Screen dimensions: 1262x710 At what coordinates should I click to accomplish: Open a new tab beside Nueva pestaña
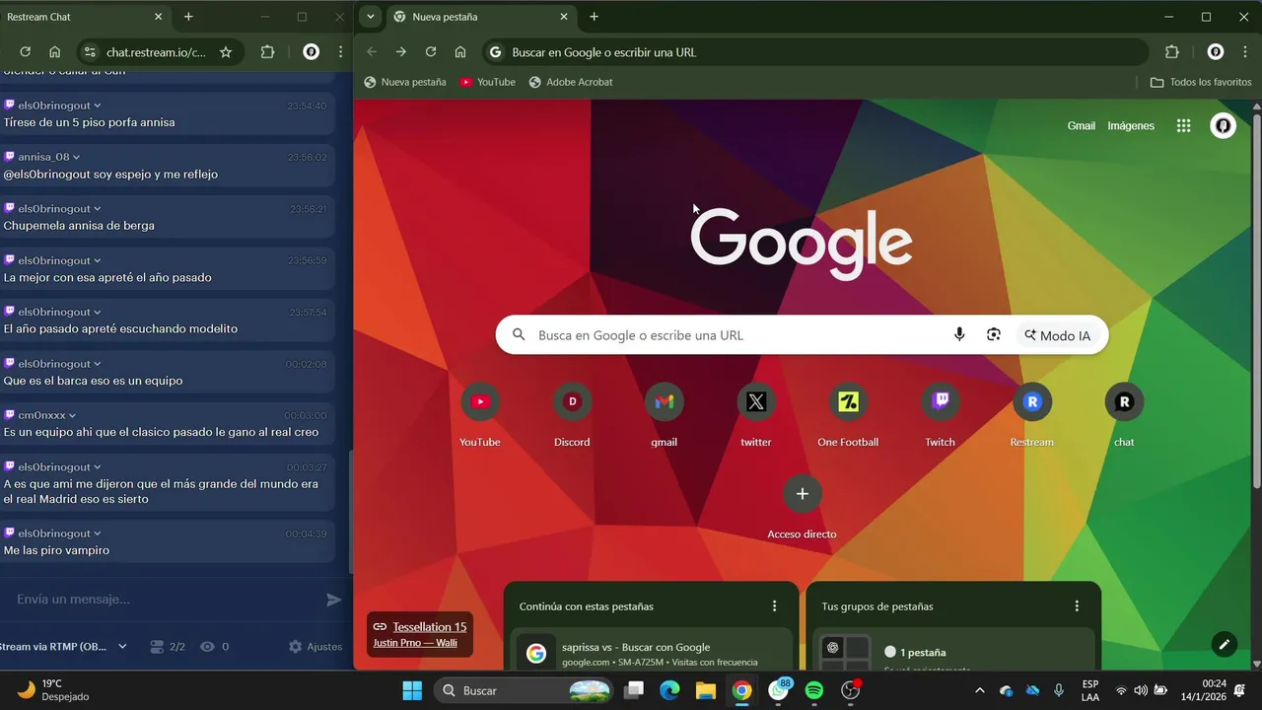coord(594,17)
